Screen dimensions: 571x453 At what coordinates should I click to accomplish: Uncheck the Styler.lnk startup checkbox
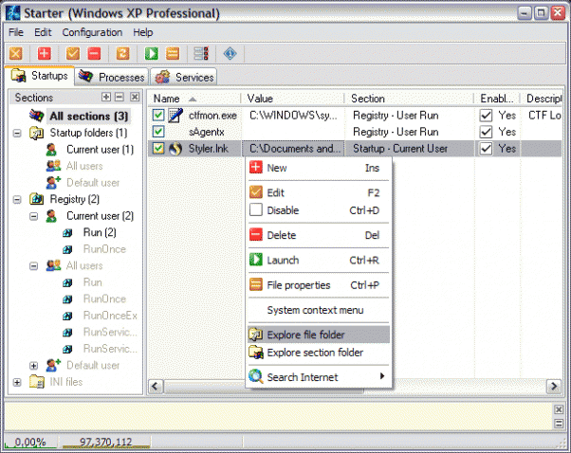click(158, 149)
